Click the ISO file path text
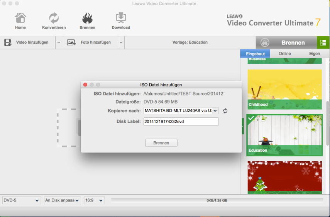 pyautogui.click(x=184, y=94)
